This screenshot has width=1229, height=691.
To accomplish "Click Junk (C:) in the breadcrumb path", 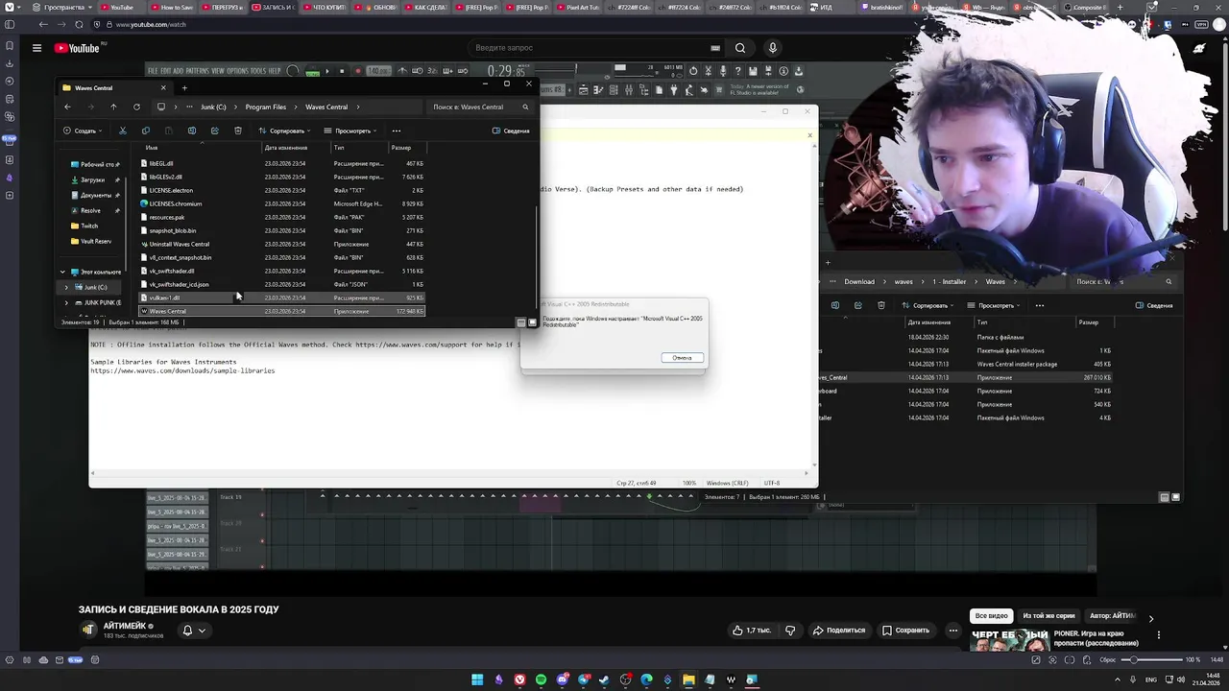I will pyautogui.click(x=213, y=107).
